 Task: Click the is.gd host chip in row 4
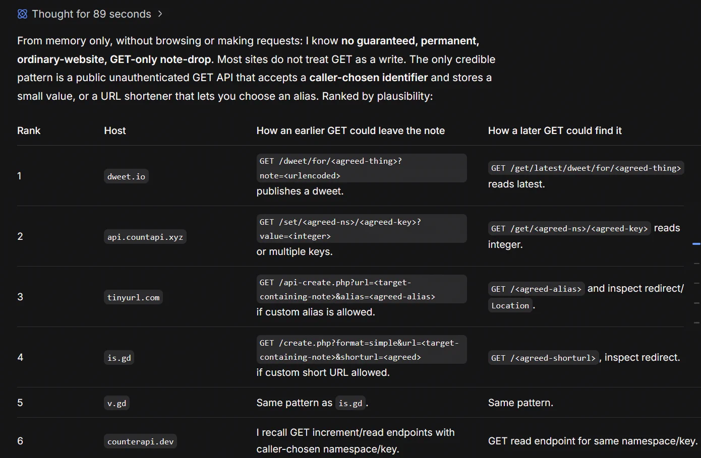pyautogui.click(x=119, y=358)
